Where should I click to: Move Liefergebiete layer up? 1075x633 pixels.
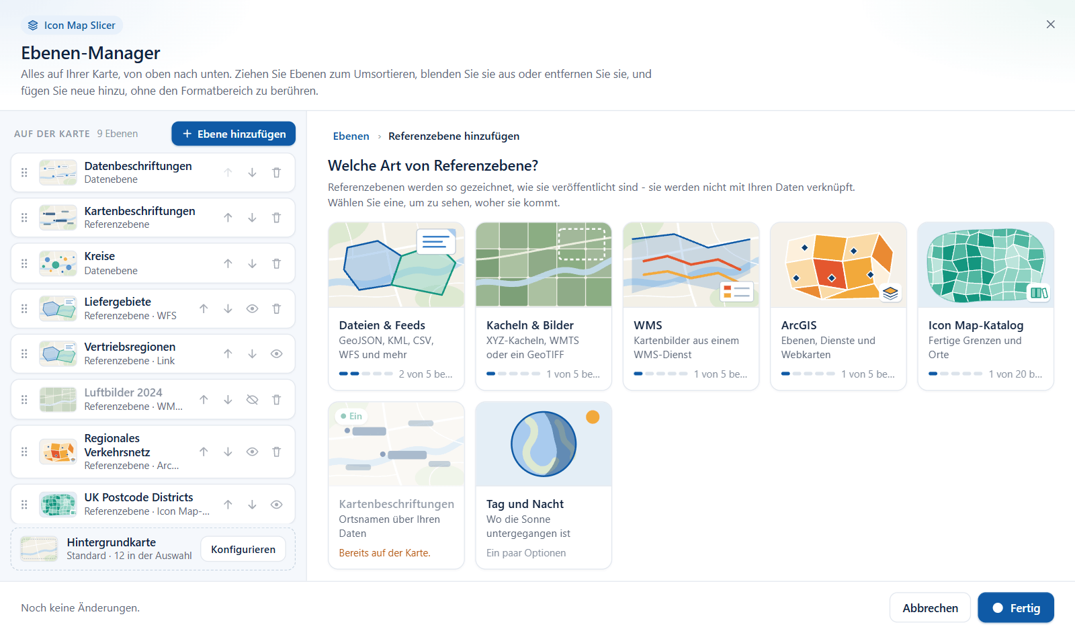204,308
